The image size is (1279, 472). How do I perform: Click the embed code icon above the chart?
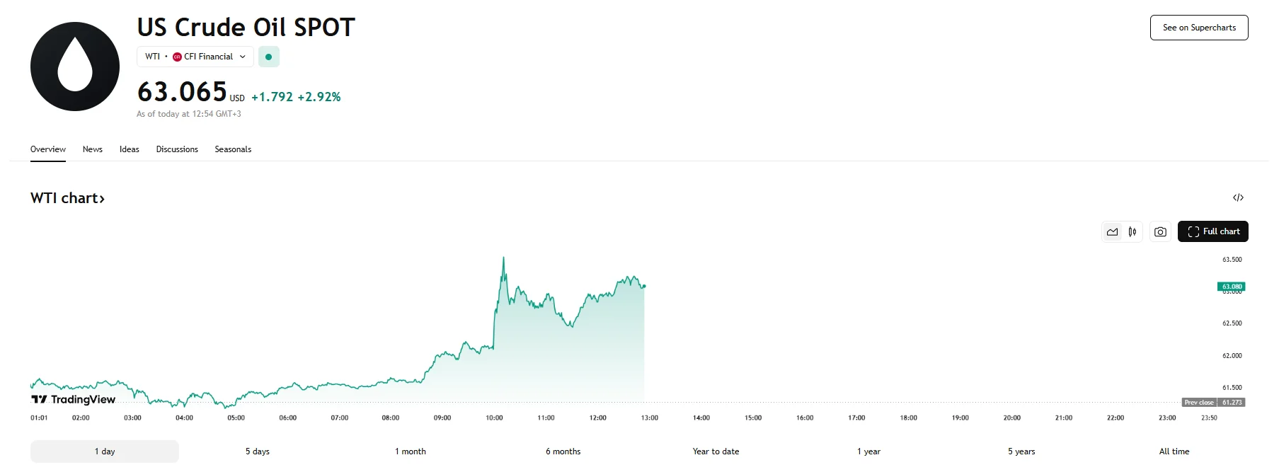point(1237,197)
